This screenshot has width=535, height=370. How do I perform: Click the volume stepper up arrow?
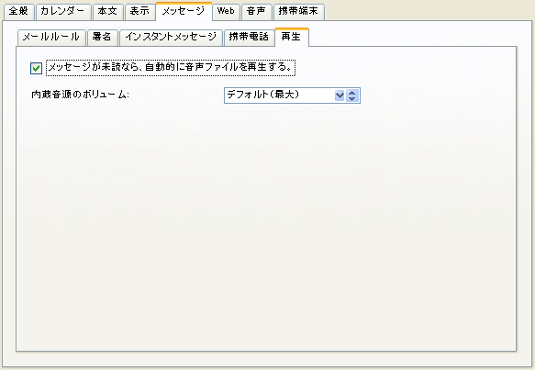click(x=352, y=93)
